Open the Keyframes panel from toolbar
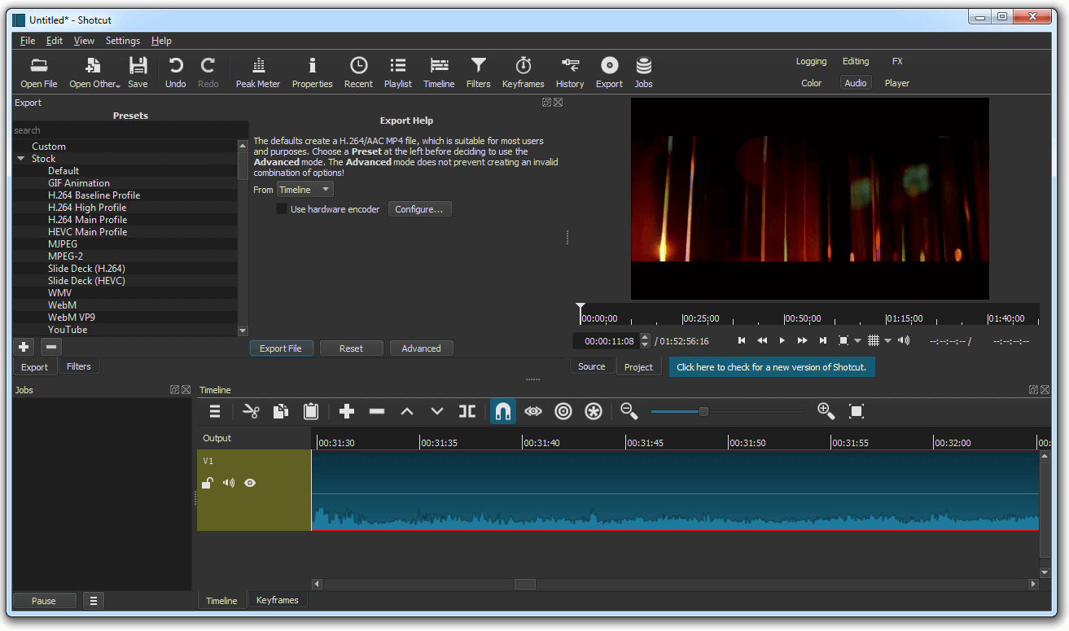This screenshot has width=1069, height=631. tap(523, 72)
